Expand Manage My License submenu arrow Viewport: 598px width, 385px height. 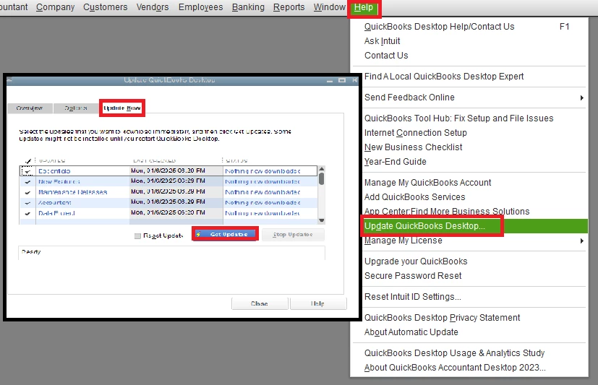[x=581, y=241]
